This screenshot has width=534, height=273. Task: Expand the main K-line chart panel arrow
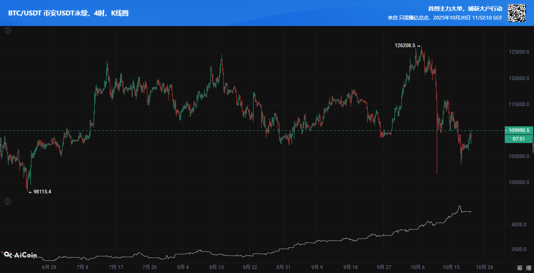pyautogui.click(x=8, y=30)
